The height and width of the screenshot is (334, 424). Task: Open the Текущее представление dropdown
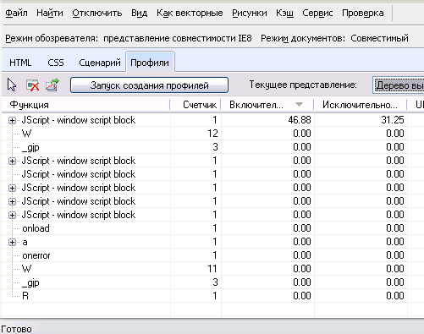[x=399, y=85]
